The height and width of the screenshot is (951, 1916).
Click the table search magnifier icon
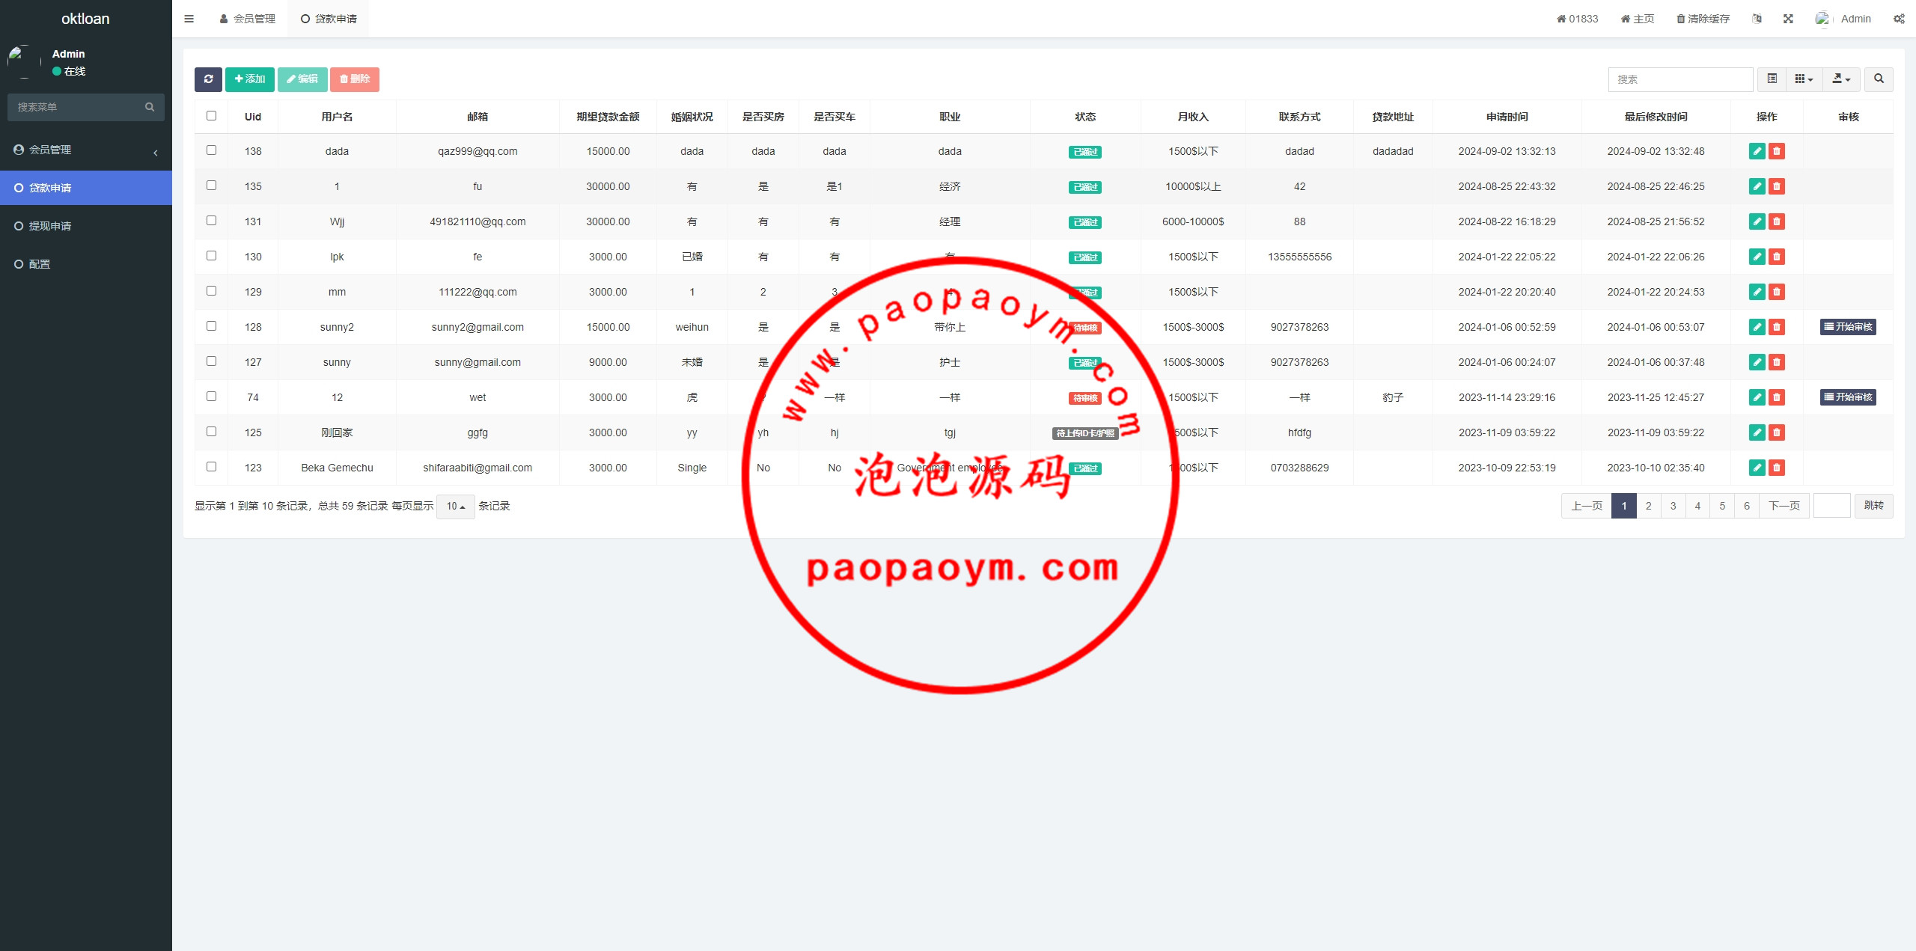1879,79
